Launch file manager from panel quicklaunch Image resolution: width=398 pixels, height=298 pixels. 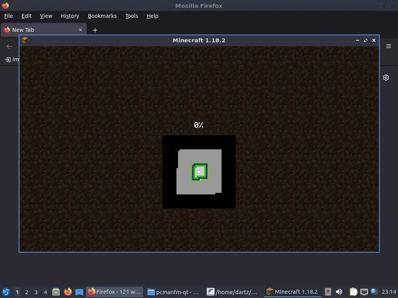tap(56, 292)
